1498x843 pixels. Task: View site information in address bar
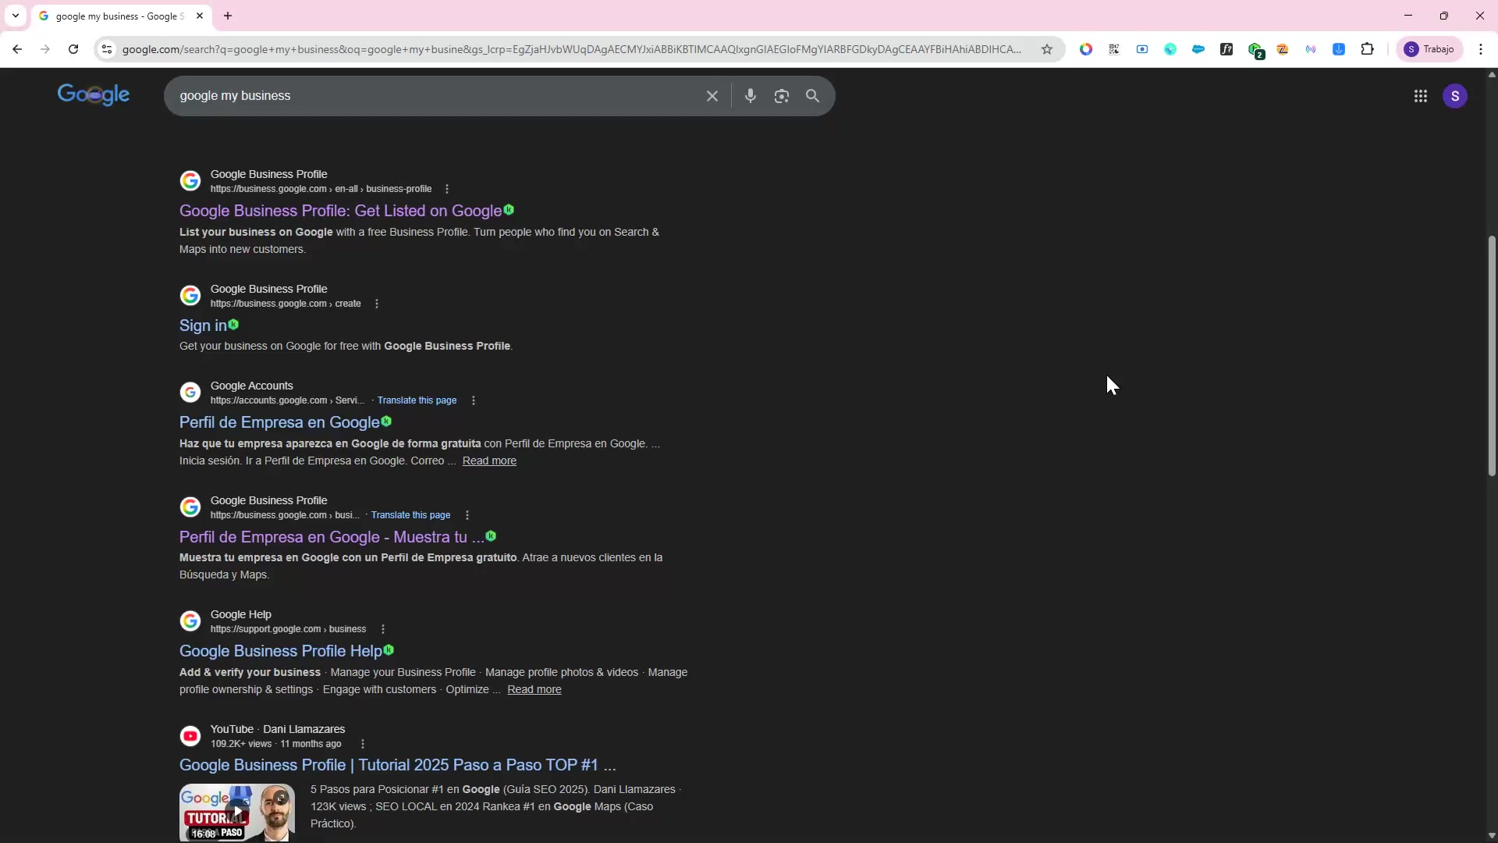pos(107,49)
